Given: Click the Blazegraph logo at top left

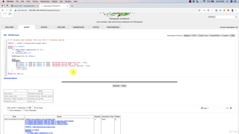Looking at the screenshot, I should pyautogui.click(x=7, y=15).
